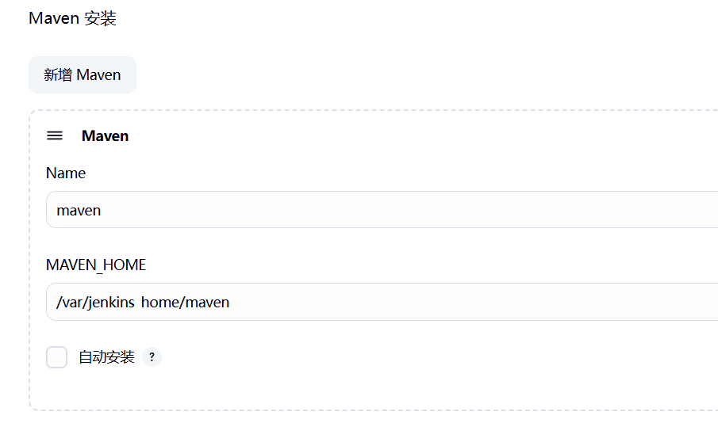The height and width of the screenshot is (423, 718).
Task: Click the 自动安装 label text
Action: [106, 357]
